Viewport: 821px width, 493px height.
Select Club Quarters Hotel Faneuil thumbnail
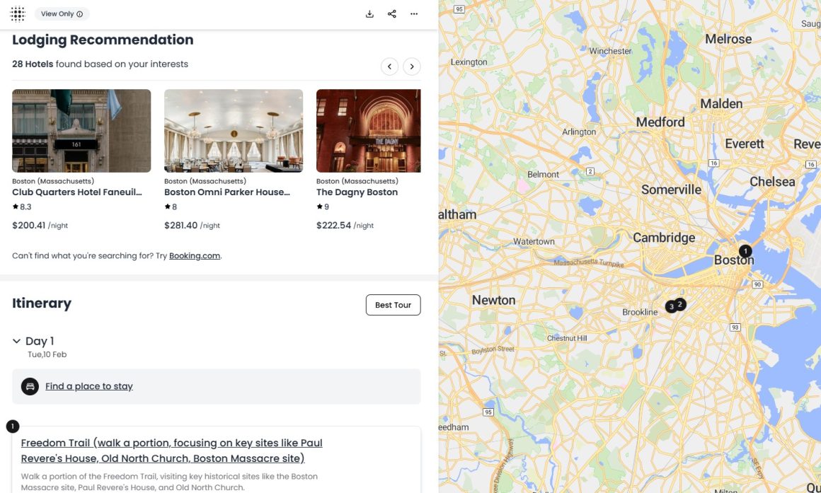tap(81, 131)
